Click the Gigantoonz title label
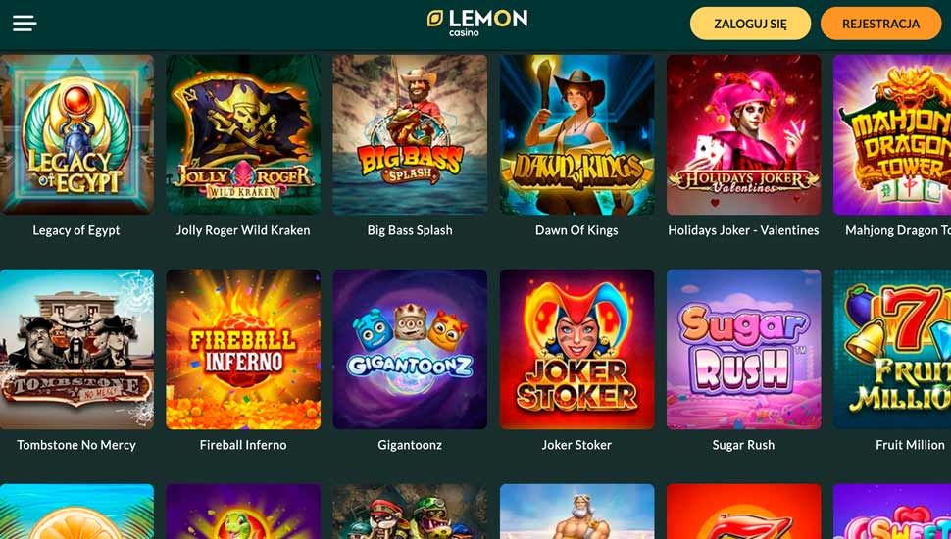Screen dimensions: 951x539 pos(410,445)
